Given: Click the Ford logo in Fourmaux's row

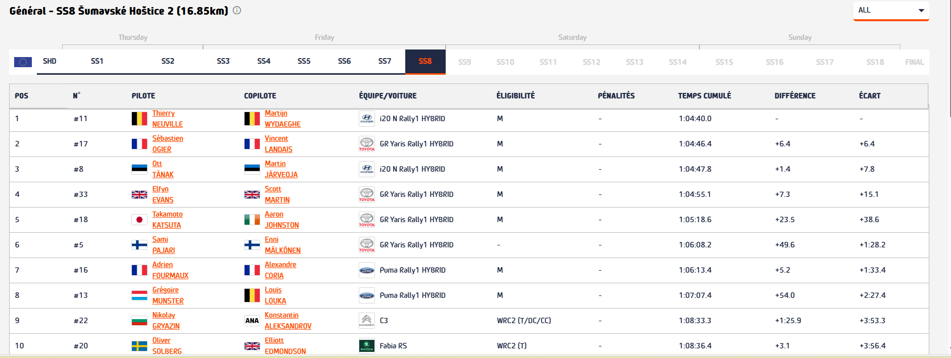Looking at the screenshot, I should point(367,270).
